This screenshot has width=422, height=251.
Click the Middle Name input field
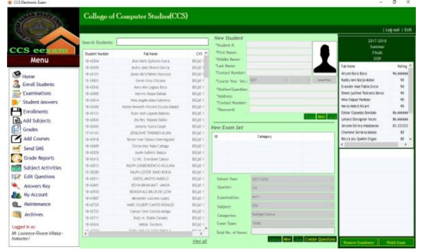point(279,59)
